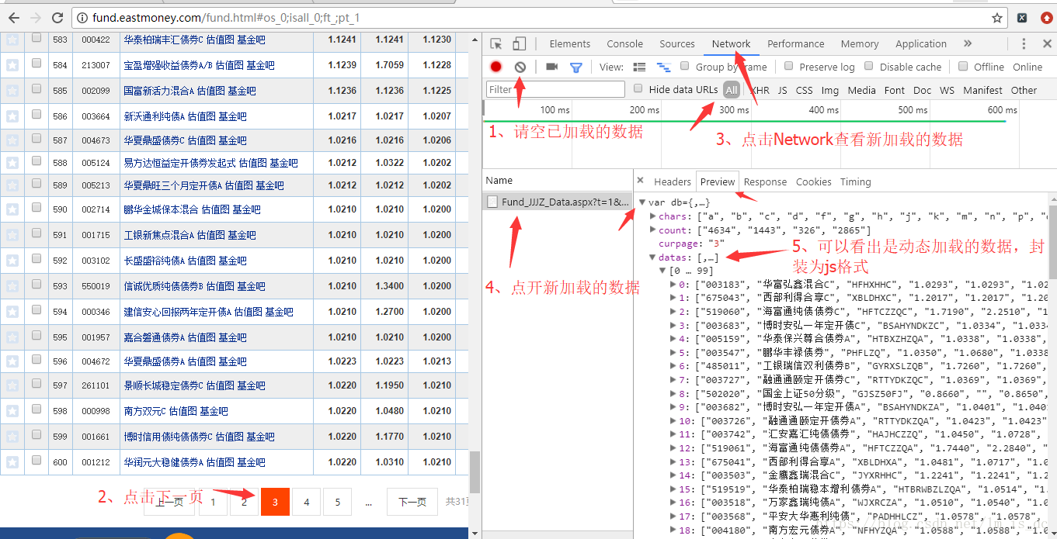Filter requests by JS type
This screenshot has width=1057, height=539.
[782, 90]
